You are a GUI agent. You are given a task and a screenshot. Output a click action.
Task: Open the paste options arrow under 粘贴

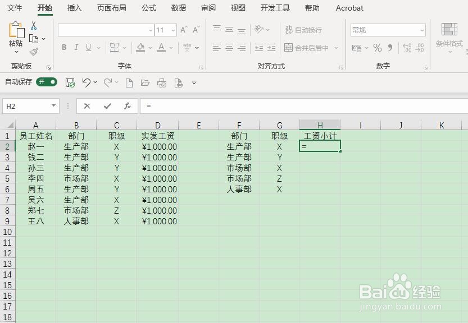point(16,52)
